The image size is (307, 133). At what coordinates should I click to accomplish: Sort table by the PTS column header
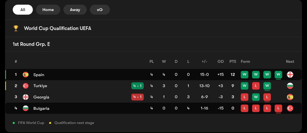coord(233,61)
